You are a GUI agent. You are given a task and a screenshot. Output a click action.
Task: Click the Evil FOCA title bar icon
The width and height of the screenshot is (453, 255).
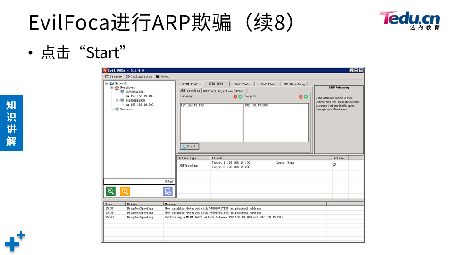click(105, 70)
